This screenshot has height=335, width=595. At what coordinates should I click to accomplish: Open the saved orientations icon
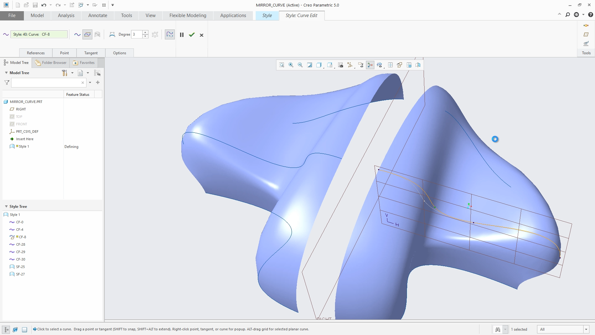(x=330, y=65)
